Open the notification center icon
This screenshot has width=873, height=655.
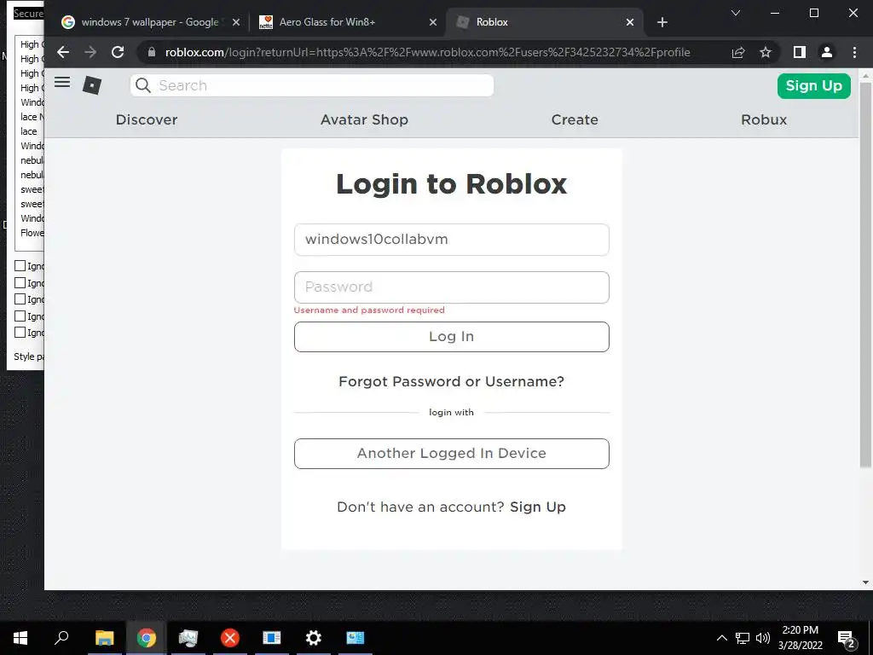(847, 639)
